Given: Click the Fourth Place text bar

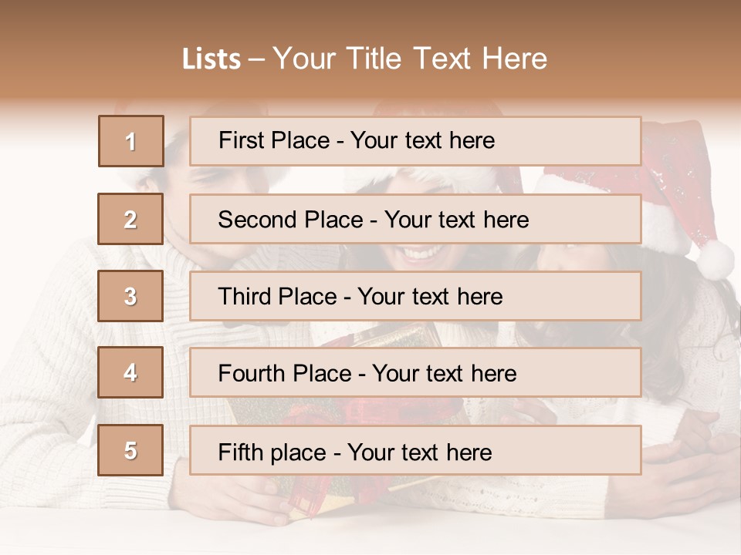Looking at the screenshot, I should [415, 372].
